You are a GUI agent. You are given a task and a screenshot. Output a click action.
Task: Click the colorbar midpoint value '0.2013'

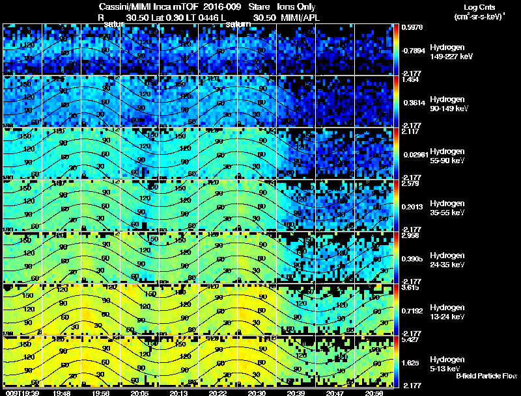(413, 207)
